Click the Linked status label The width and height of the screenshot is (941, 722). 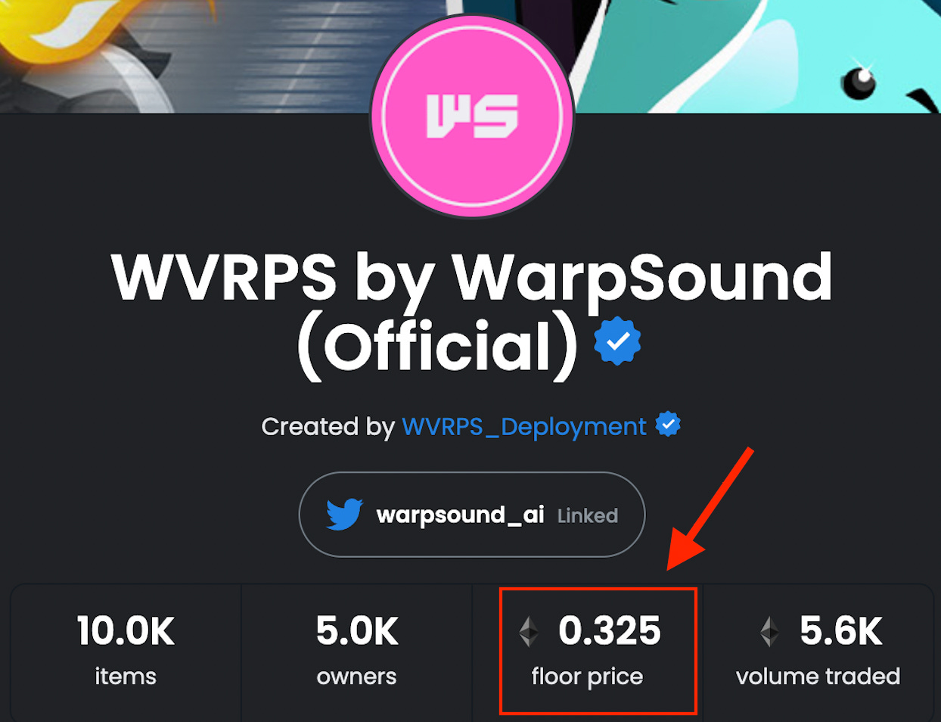click(588, 516)
